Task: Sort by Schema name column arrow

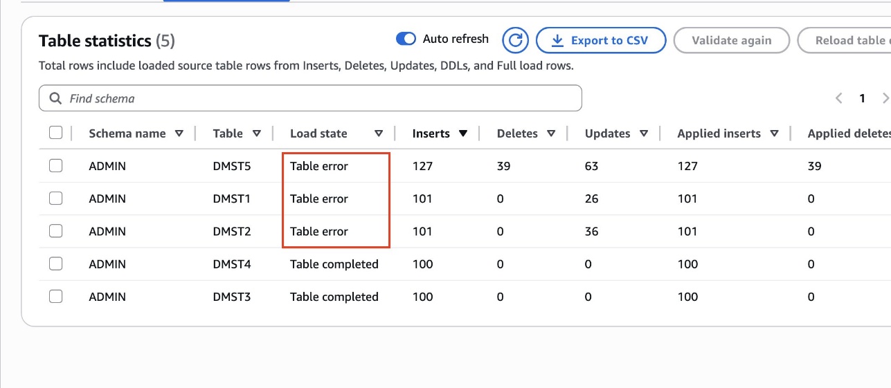Action: (x=179, y=133)
